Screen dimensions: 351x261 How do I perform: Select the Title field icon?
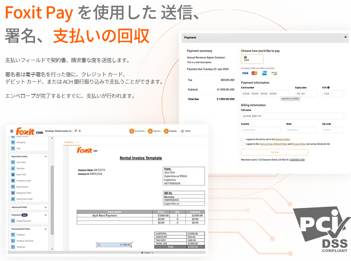click(x=13, y=148)
